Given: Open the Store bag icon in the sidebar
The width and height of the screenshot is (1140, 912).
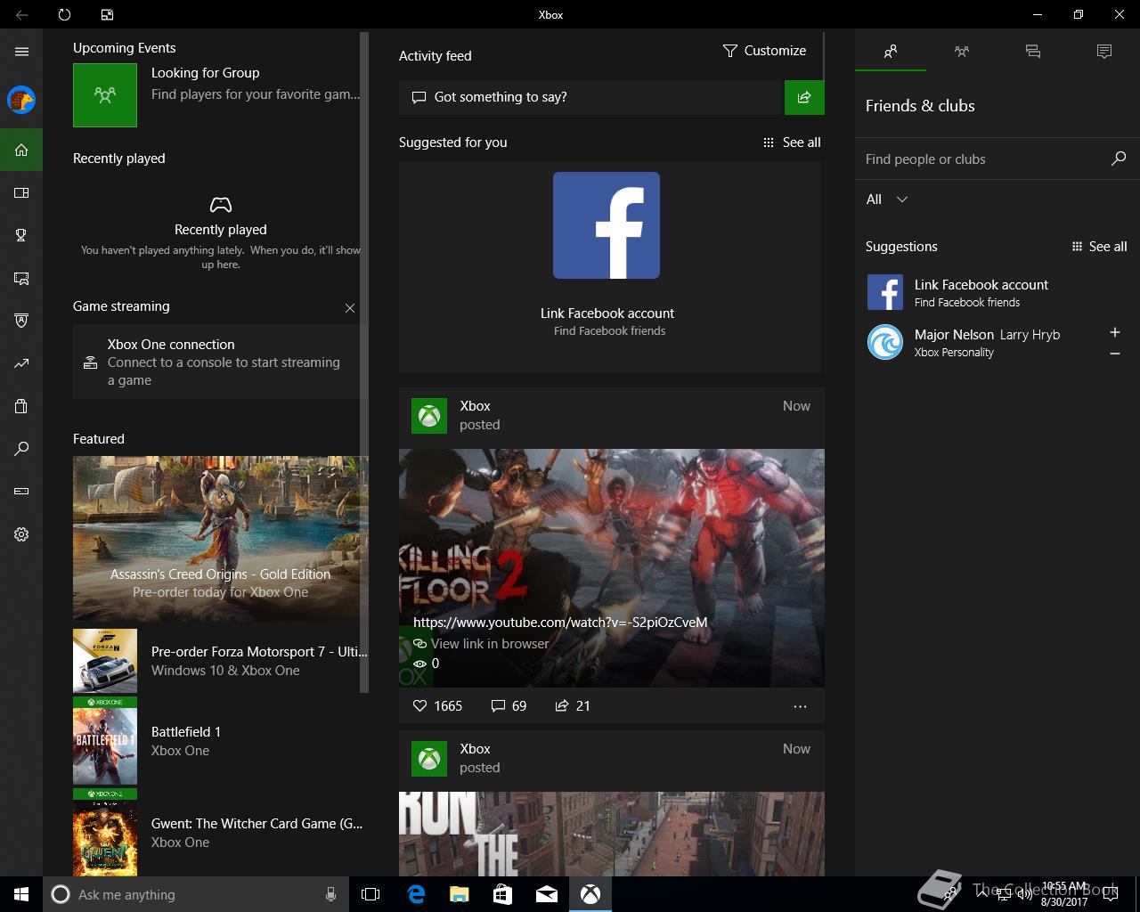Looking at the screenshot, I should pos(21,406).
